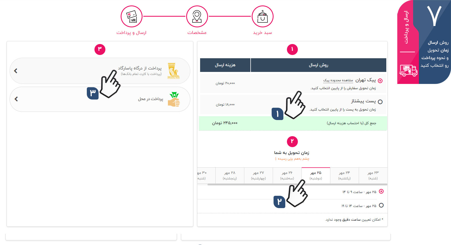Click the ۲۴۵,۰۰۰ تومان total amount
The image size is (451, 245).
(x=225, y=123)
